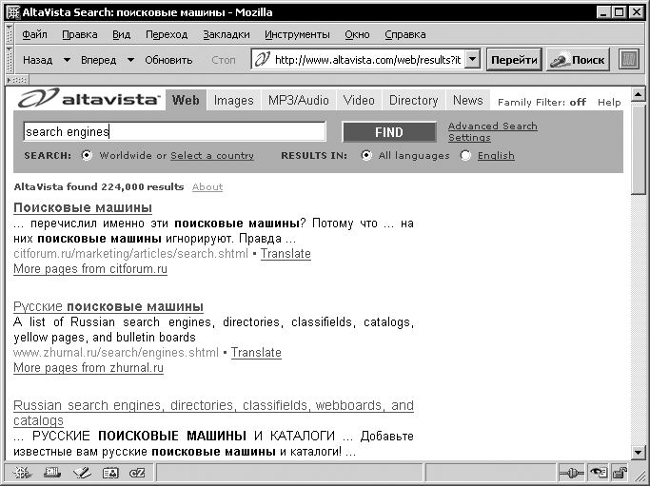Open the Поисковые машины result title
Viewport: 650px width, 486px height.
point(83,207)
